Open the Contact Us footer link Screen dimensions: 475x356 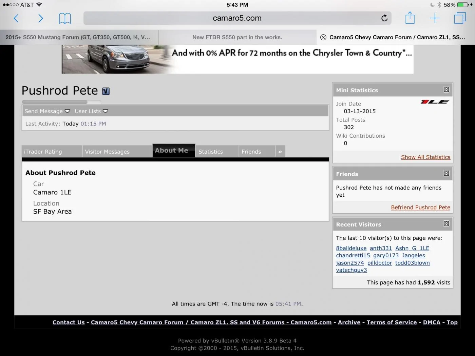[69, 322]
